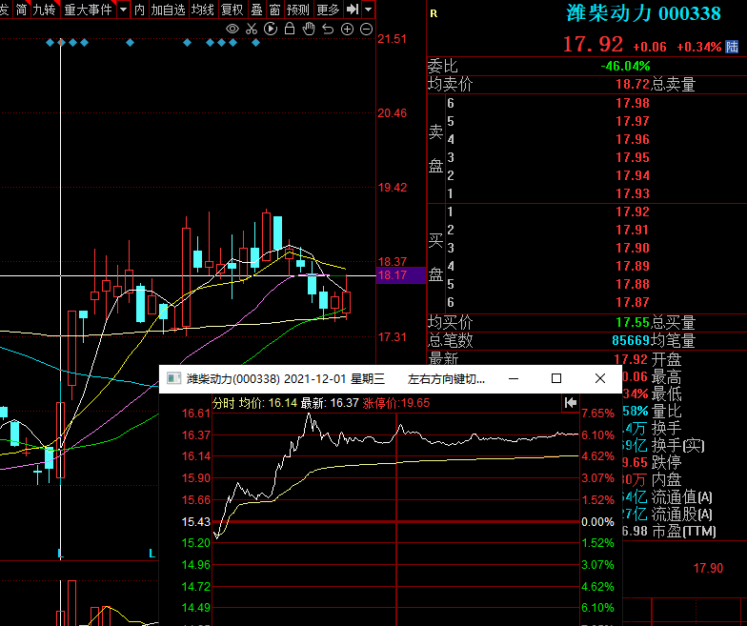Click the app icon in the popup title bar
The height and width of the screenshot is (626, 747).
(x=173, y=379)
